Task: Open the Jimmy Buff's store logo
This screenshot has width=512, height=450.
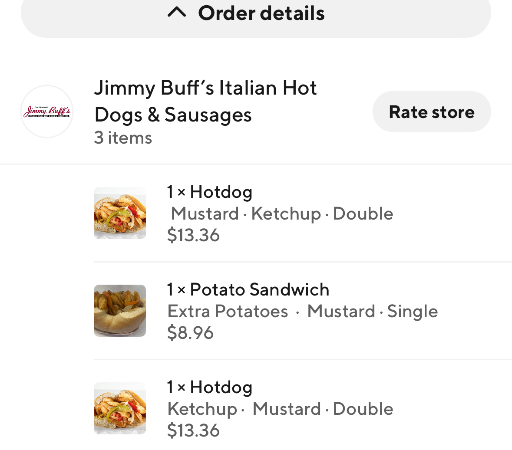Action: pos(47,112)
